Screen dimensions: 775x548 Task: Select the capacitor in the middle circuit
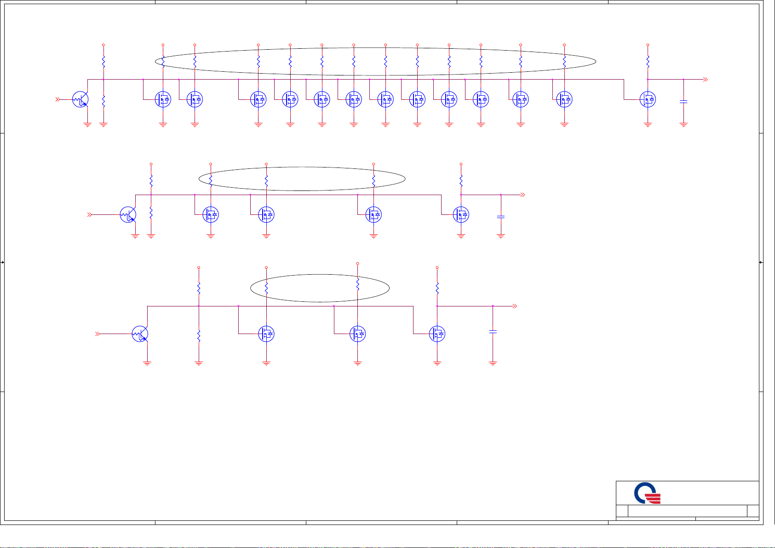(501, 216)
